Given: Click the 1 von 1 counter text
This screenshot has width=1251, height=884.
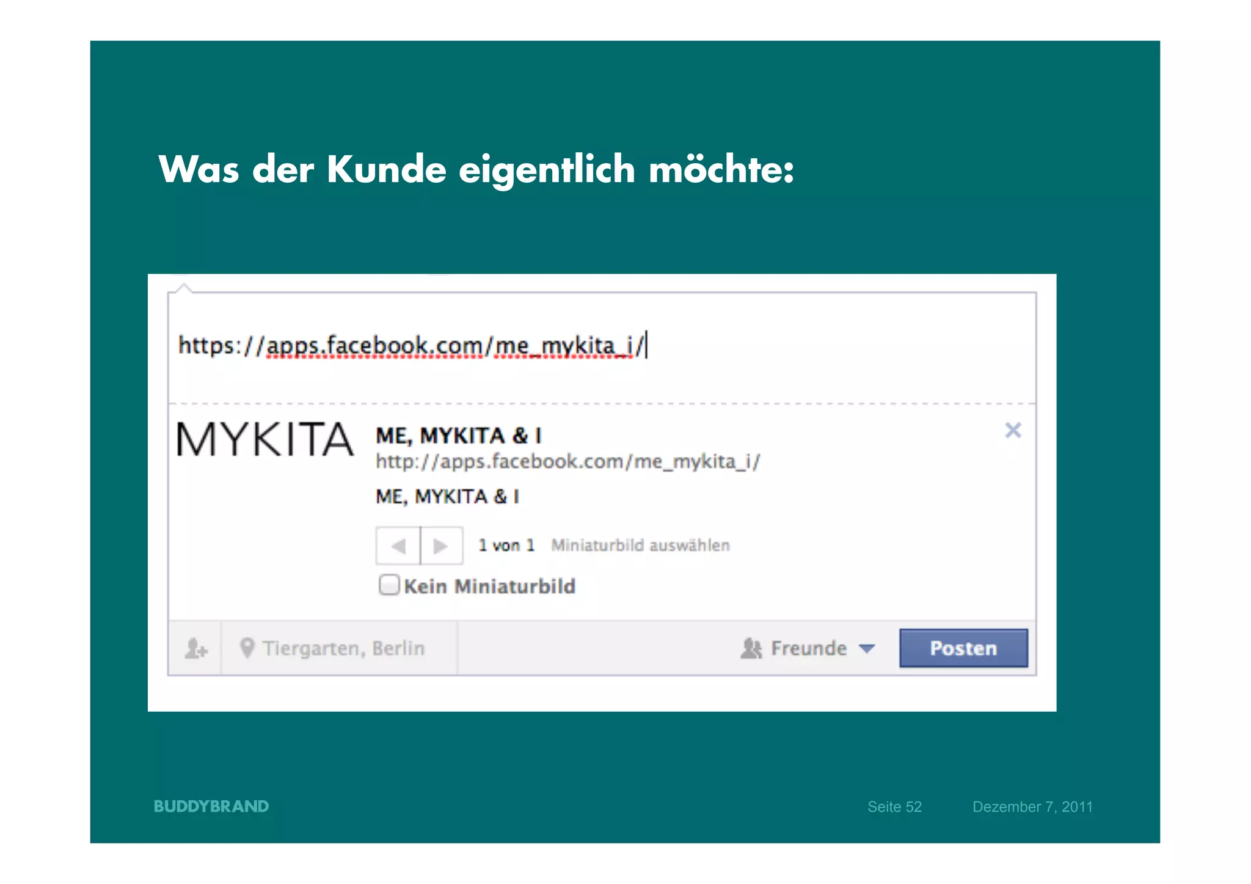Looking at the screenshot, I should point(506,545).
